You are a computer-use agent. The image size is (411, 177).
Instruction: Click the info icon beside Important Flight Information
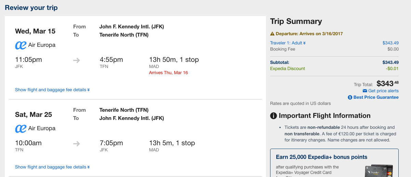coord(274,116)
